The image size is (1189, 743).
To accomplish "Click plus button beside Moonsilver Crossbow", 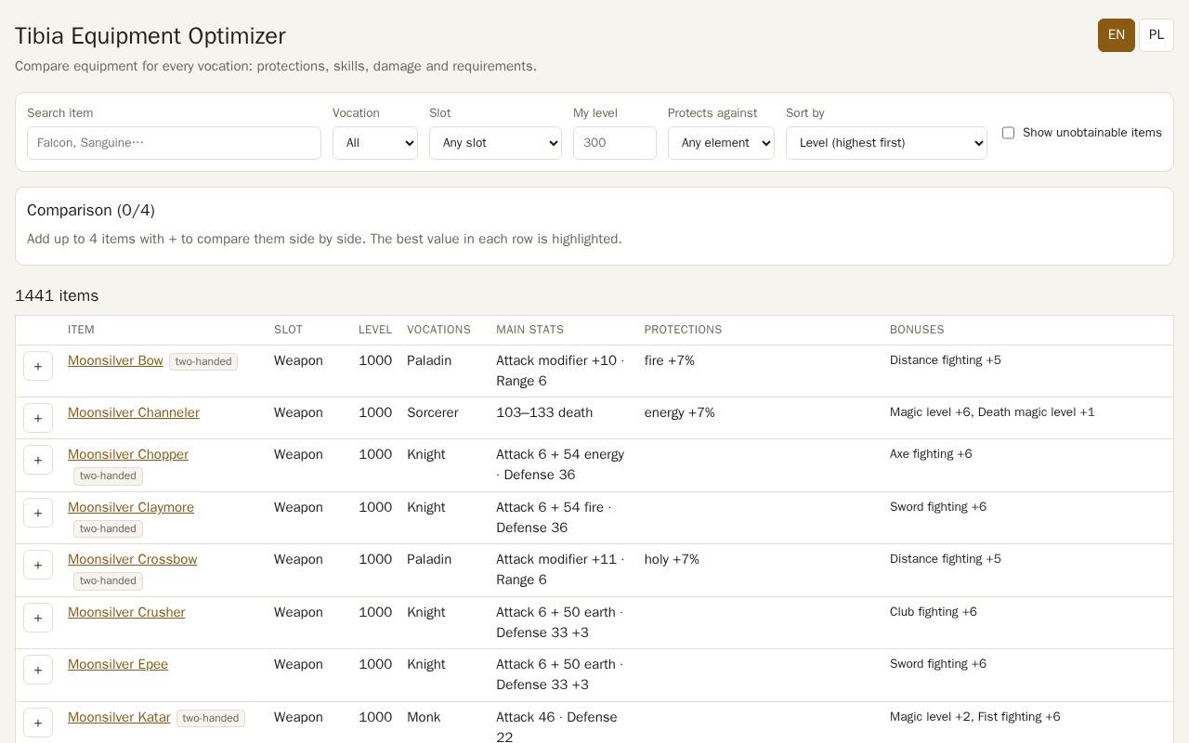I will (x=38, y=565).
